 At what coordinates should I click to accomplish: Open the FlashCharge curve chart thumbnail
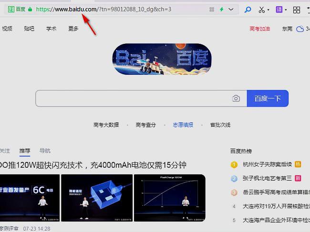(x=170, y=198)
